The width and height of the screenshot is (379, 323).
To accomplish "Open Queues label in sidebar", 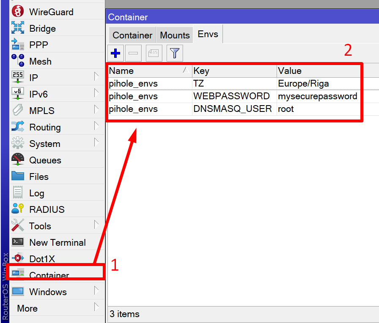I will [x=45, y=160].
